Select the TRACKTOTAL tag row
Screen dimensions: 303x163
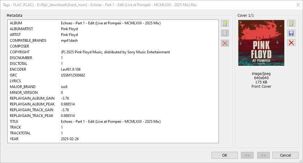tap(113, 133)
